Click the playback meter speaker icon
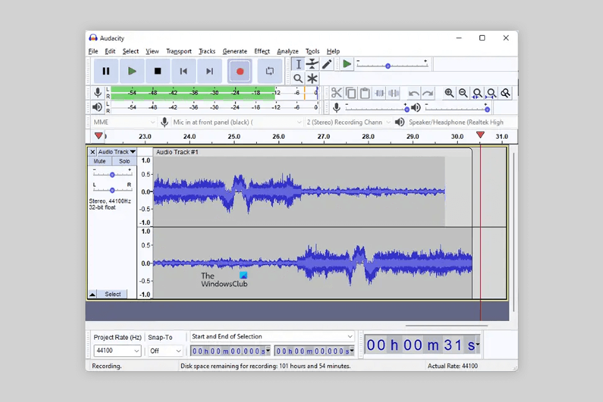603x402 pixels. [x=97, y=107]
